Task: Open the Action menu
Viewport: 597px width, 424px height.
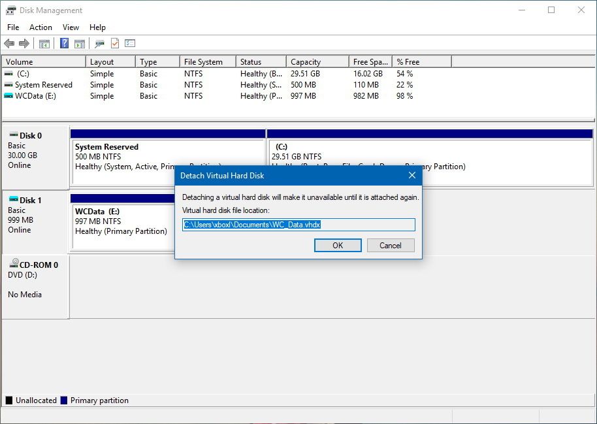Action: tap(40, 27)
